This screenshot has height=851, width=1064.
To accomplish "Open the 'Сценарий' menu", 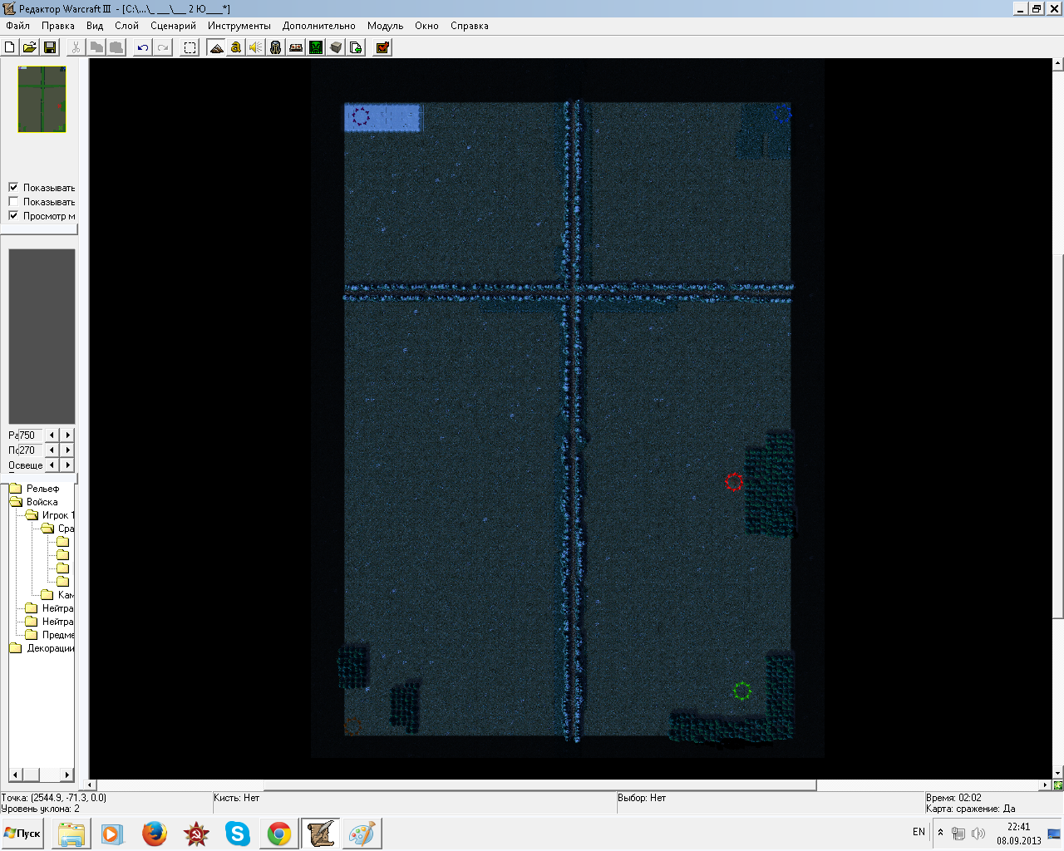I will point(173,26).
